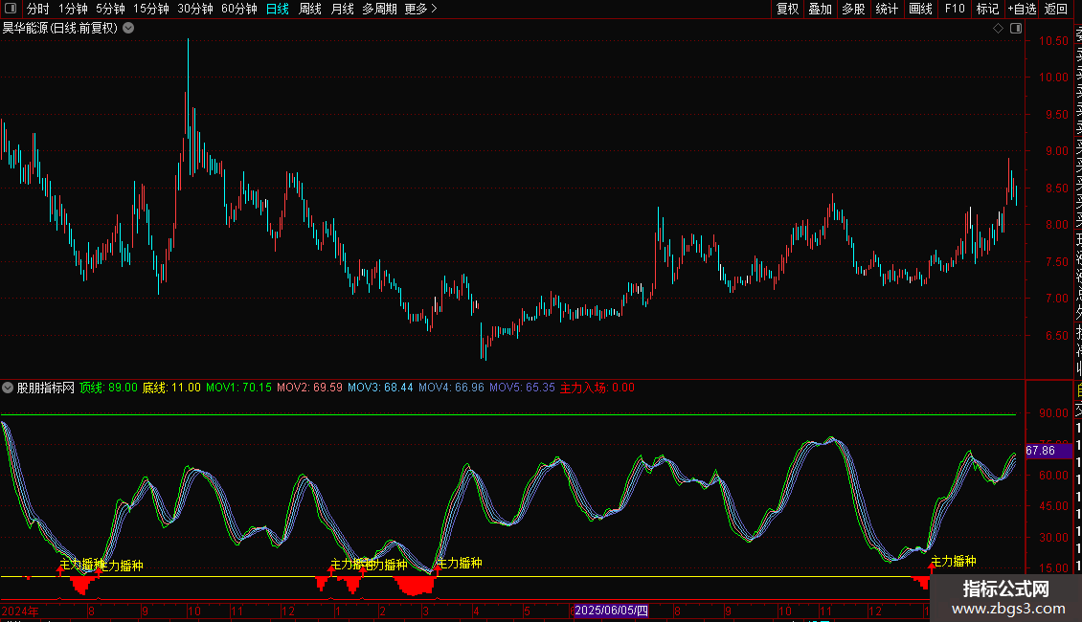Image resolution: width=1082 pixels, height=622 pixels.
Task: Open the 复权 adjustment option
Action: (x=787, y=9)
